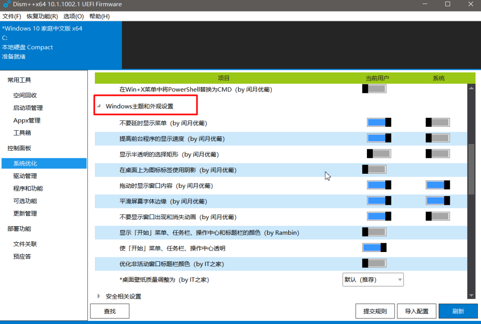Toggle 不要延时显示菜单 system switch
Screen dimensions: 481x324
point(438,122)
